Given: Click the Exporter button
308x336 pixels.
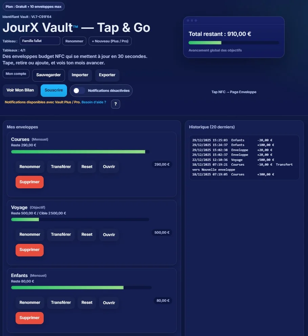Looking at the screenshot, I should [x=107, y=75].
